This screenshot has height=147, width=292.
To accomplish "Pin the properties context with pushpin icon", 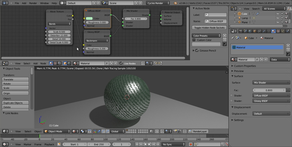I will coord(233,38).
